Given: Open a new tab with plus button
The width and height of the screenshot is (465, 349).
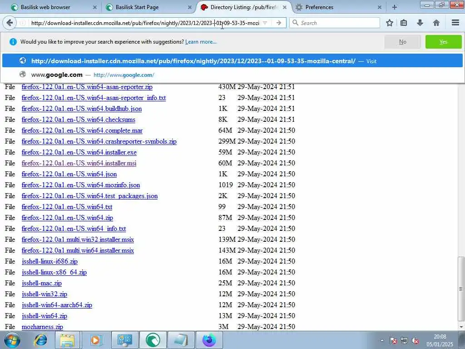Looking at the screenshot, I should pyautogui.click(x=395, y=7).
